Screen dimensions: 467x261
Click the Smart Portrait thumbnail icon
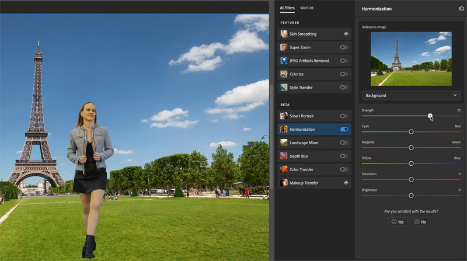pyautogui.click(x=284, y=116)
